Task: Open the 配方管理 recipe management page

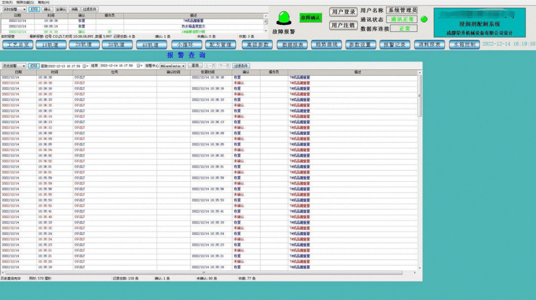Action: pos(220,44)
